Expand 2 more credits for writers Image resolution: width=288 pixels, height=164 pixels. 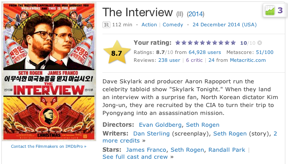(121, 141)
